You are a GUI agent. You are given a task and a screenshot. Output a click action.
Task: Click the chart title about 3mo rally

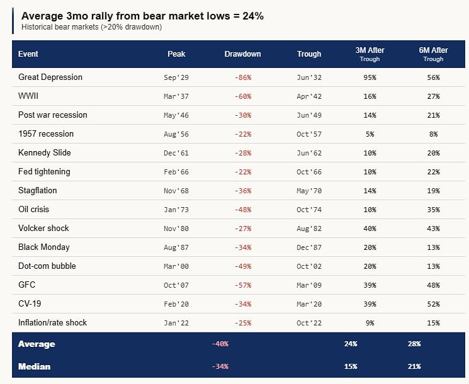click(142, 16)
